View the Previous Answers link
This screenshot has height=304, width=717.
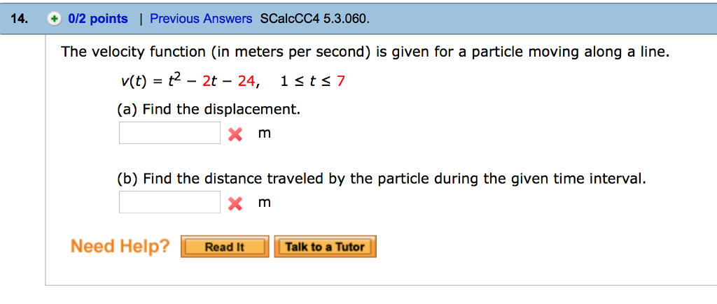pos(201,19)
